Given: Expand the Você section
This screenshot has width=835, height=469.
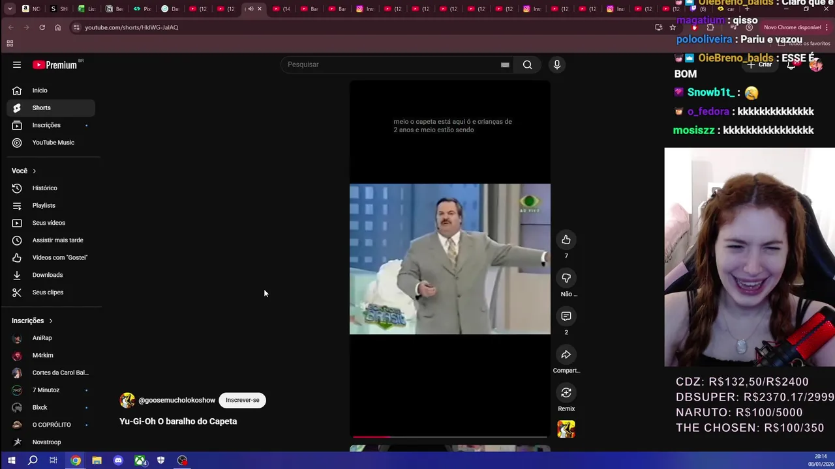Looking at the screenshot, I should click(23, 171).
